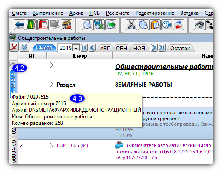Select the vertical tab 56004-59

tap(13, 151)
